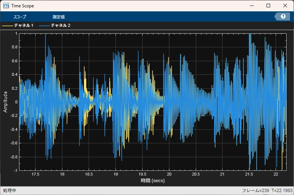
Task: Click the yellow チャネル 1 line swatch
Action: 8,26
